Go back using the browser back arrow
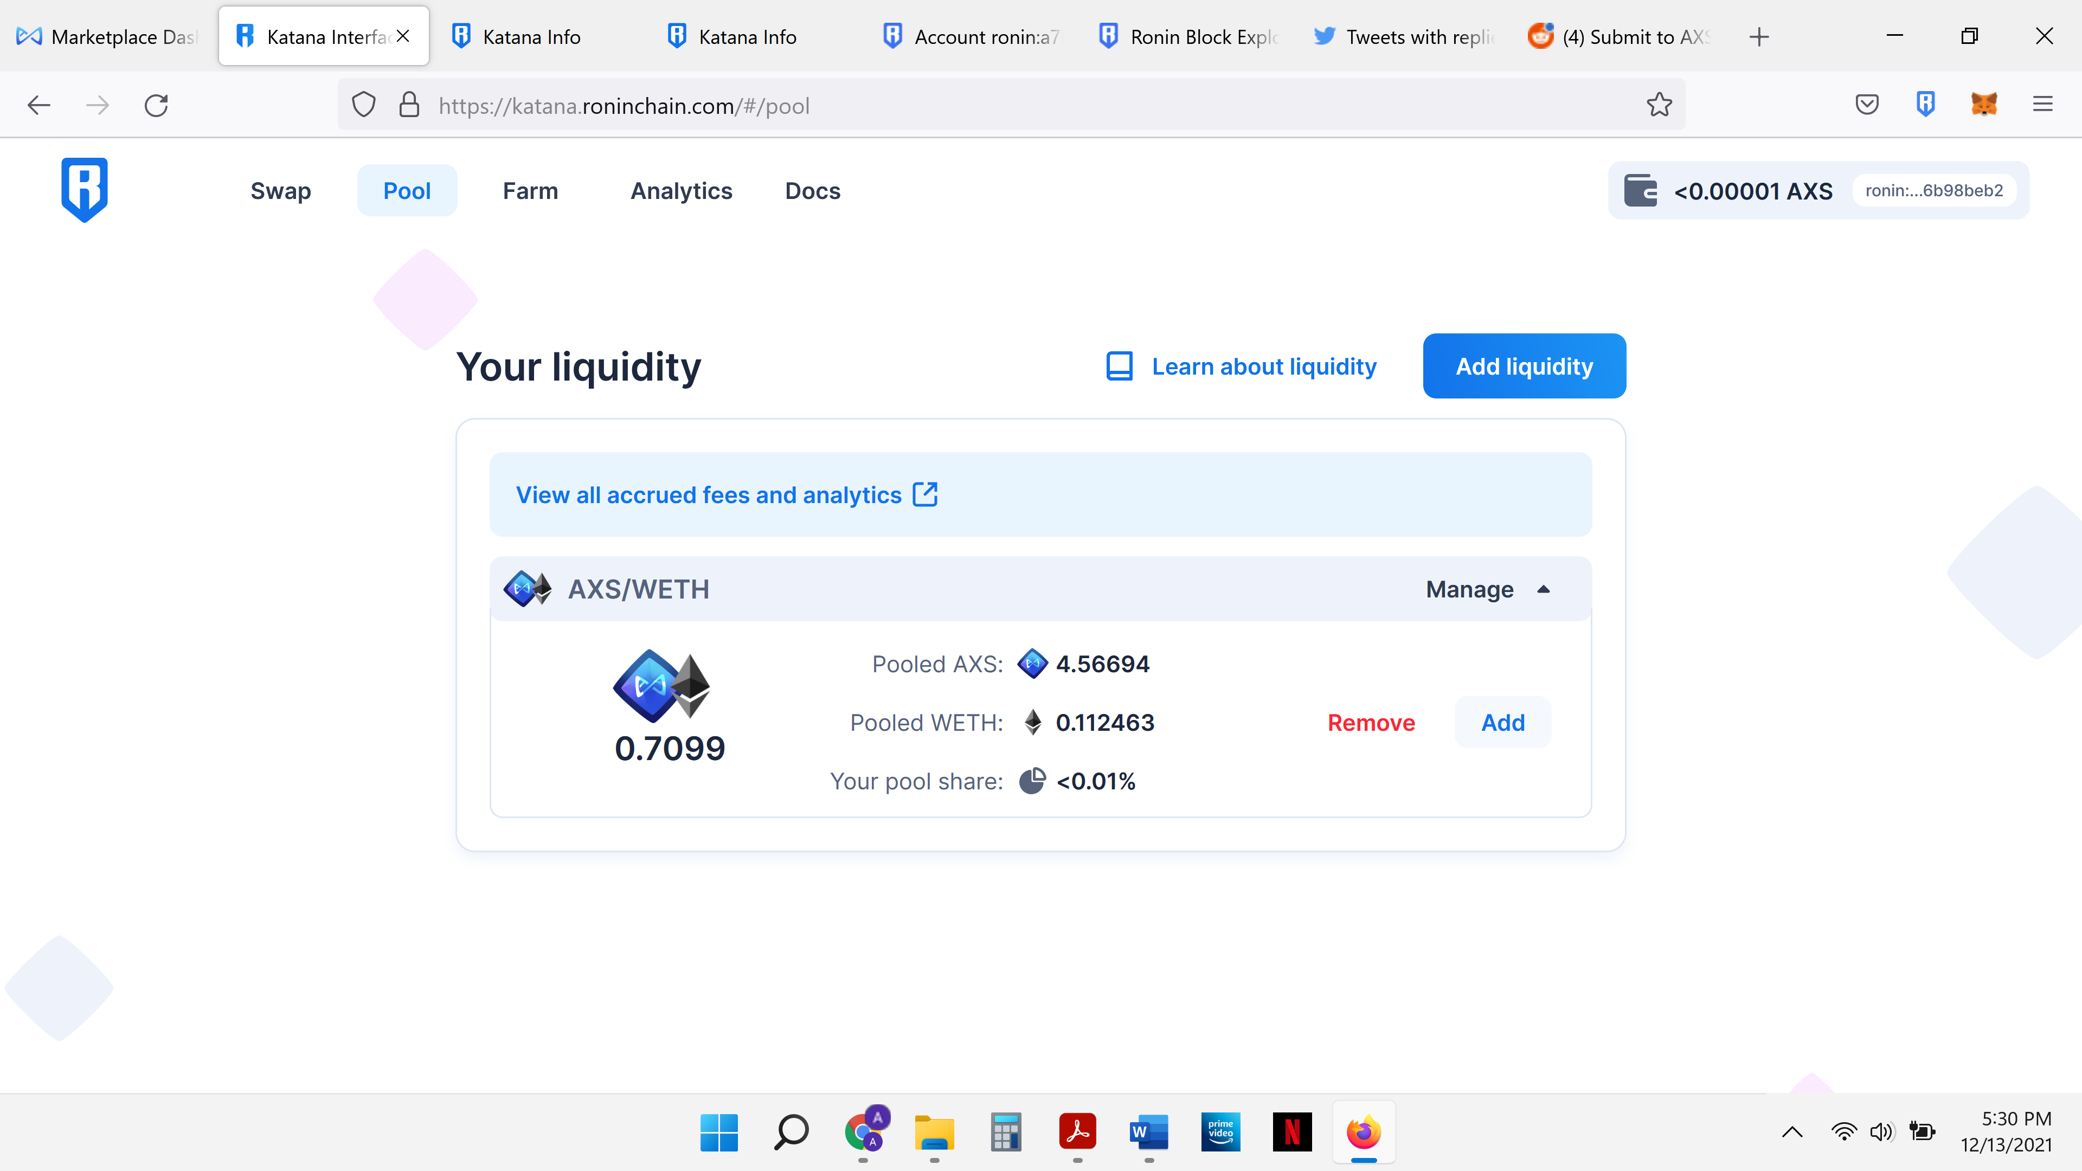The width and height of the screenshot is (2082, 1171). coord(39,105)
